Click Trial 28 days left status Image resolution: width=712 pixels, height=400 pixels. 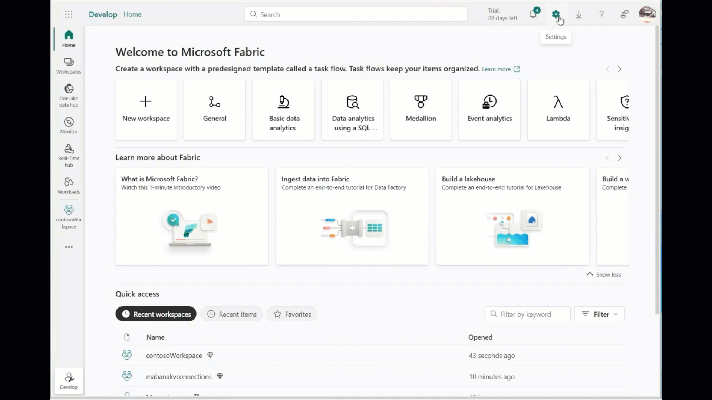point(502,14)
